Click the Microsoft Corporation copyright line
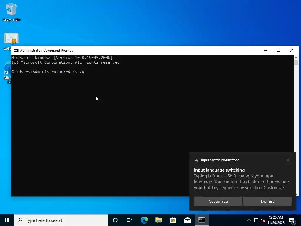The width and height of the screenshot is (301, 226). point(67,62)
